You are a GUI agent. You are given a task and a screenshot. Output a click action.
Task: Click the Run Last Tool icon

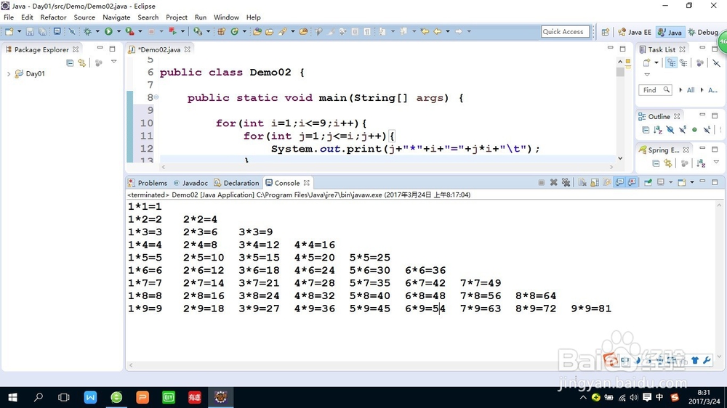coord(130,31)
